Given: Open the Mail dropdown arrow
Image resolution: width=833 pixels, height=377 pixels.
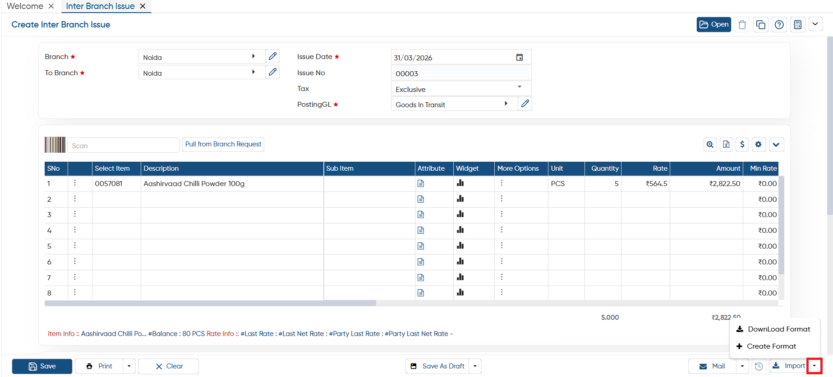Looking at the screenshot, I should point(742,366).
